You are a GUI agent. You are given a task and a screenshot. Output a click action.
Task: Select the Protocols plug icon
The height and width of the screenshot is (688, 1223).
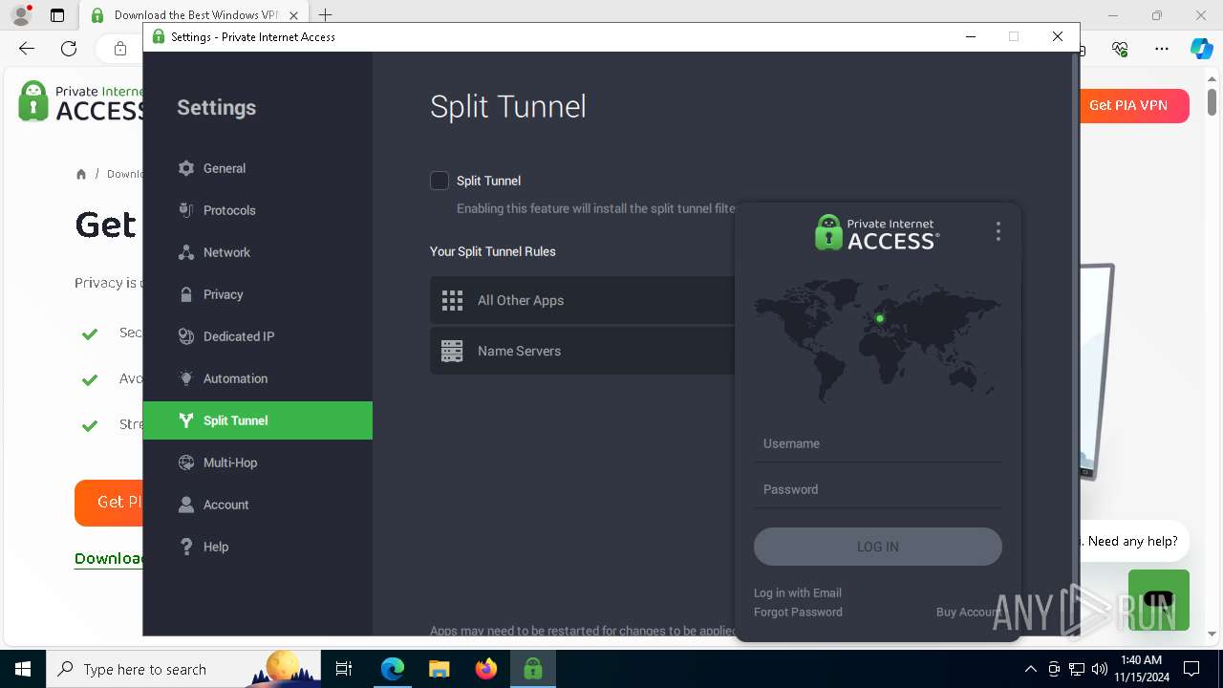(186, 210)
